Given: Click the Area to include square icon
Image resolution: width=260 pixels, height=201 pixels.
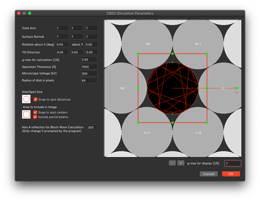Looking at the screenshot, I should point(26,114).
